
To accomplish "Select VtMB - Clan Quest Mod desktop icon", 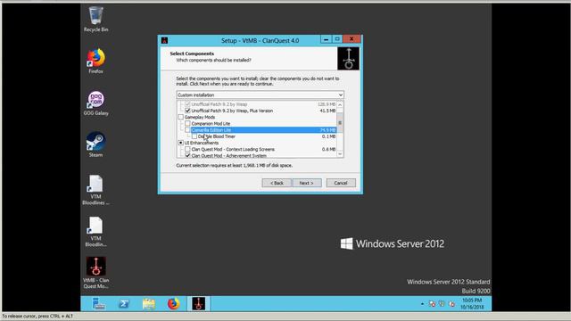I will pos(95,273).
